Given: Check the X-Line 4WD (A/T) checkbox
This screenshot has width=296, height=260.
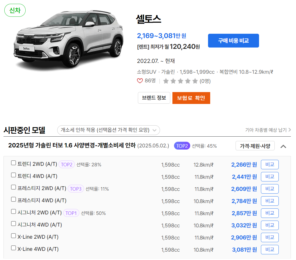Looking at the screenshot, I should (13, 248).
